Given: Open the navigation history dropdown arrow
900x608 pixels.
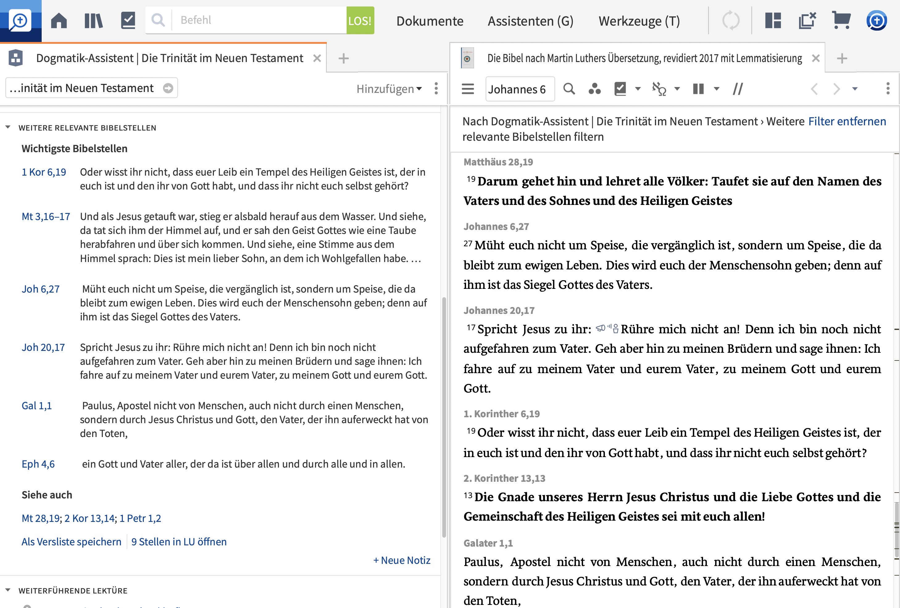Looking at the screenshot, I should 855,89.
